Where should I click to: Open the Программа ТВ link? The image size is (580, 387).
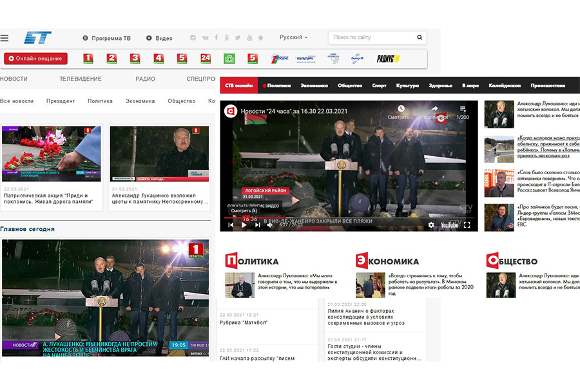point(107,38)
